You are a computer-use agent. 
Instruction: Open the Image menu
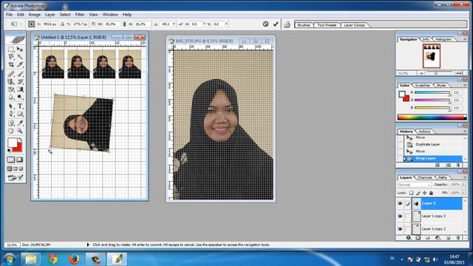[35, 15]
